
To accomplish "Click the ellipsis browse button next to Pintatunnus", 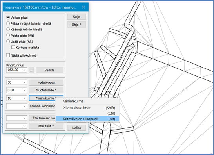I will pos(31,70).
